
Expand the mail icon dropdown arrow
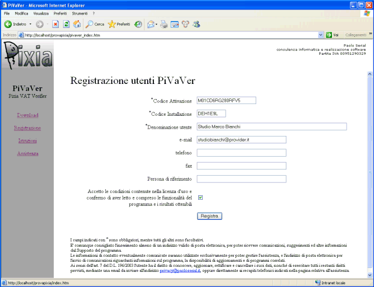(156, 24)
